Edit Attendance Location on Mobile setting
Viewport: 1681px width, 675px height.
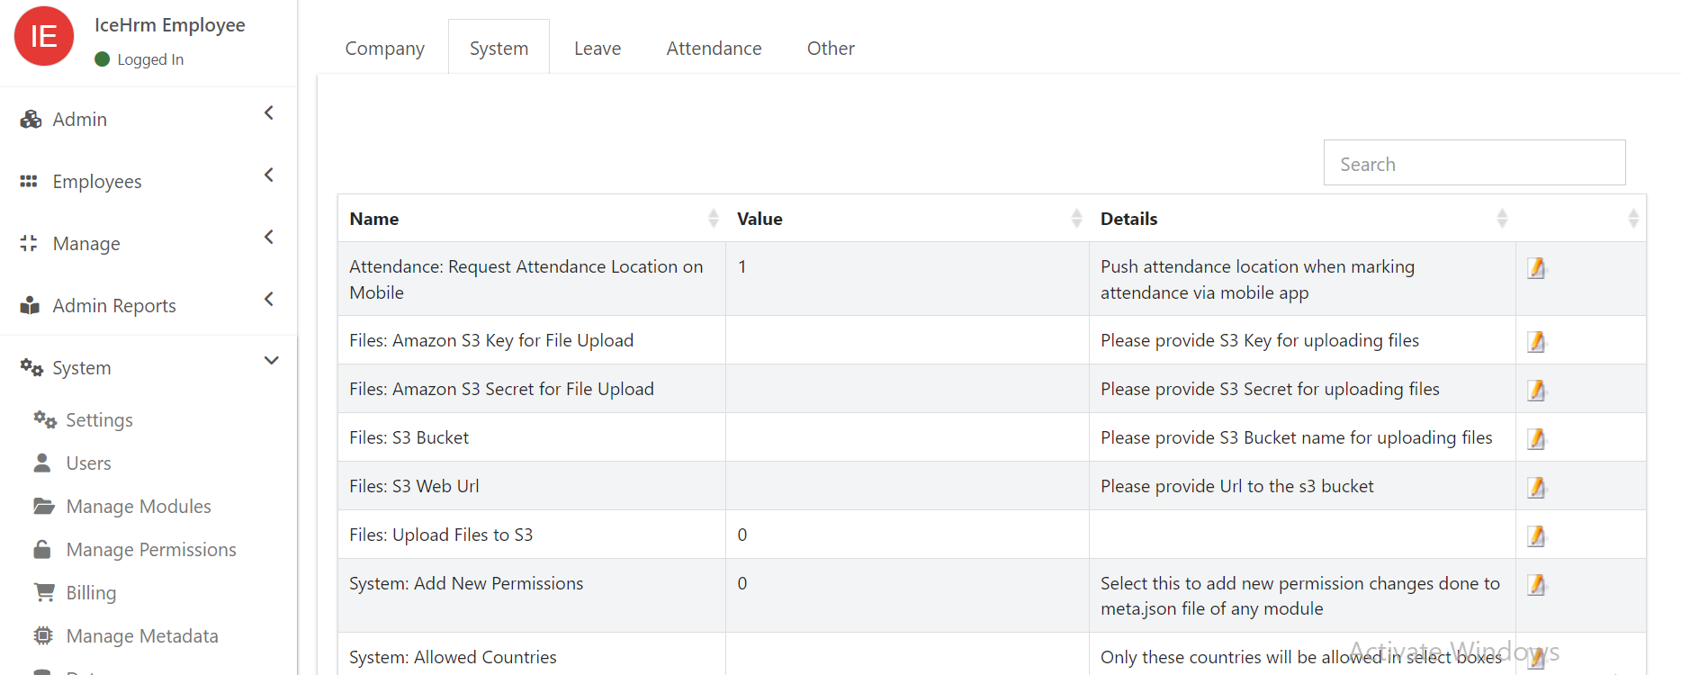(x=1536, y=268)
